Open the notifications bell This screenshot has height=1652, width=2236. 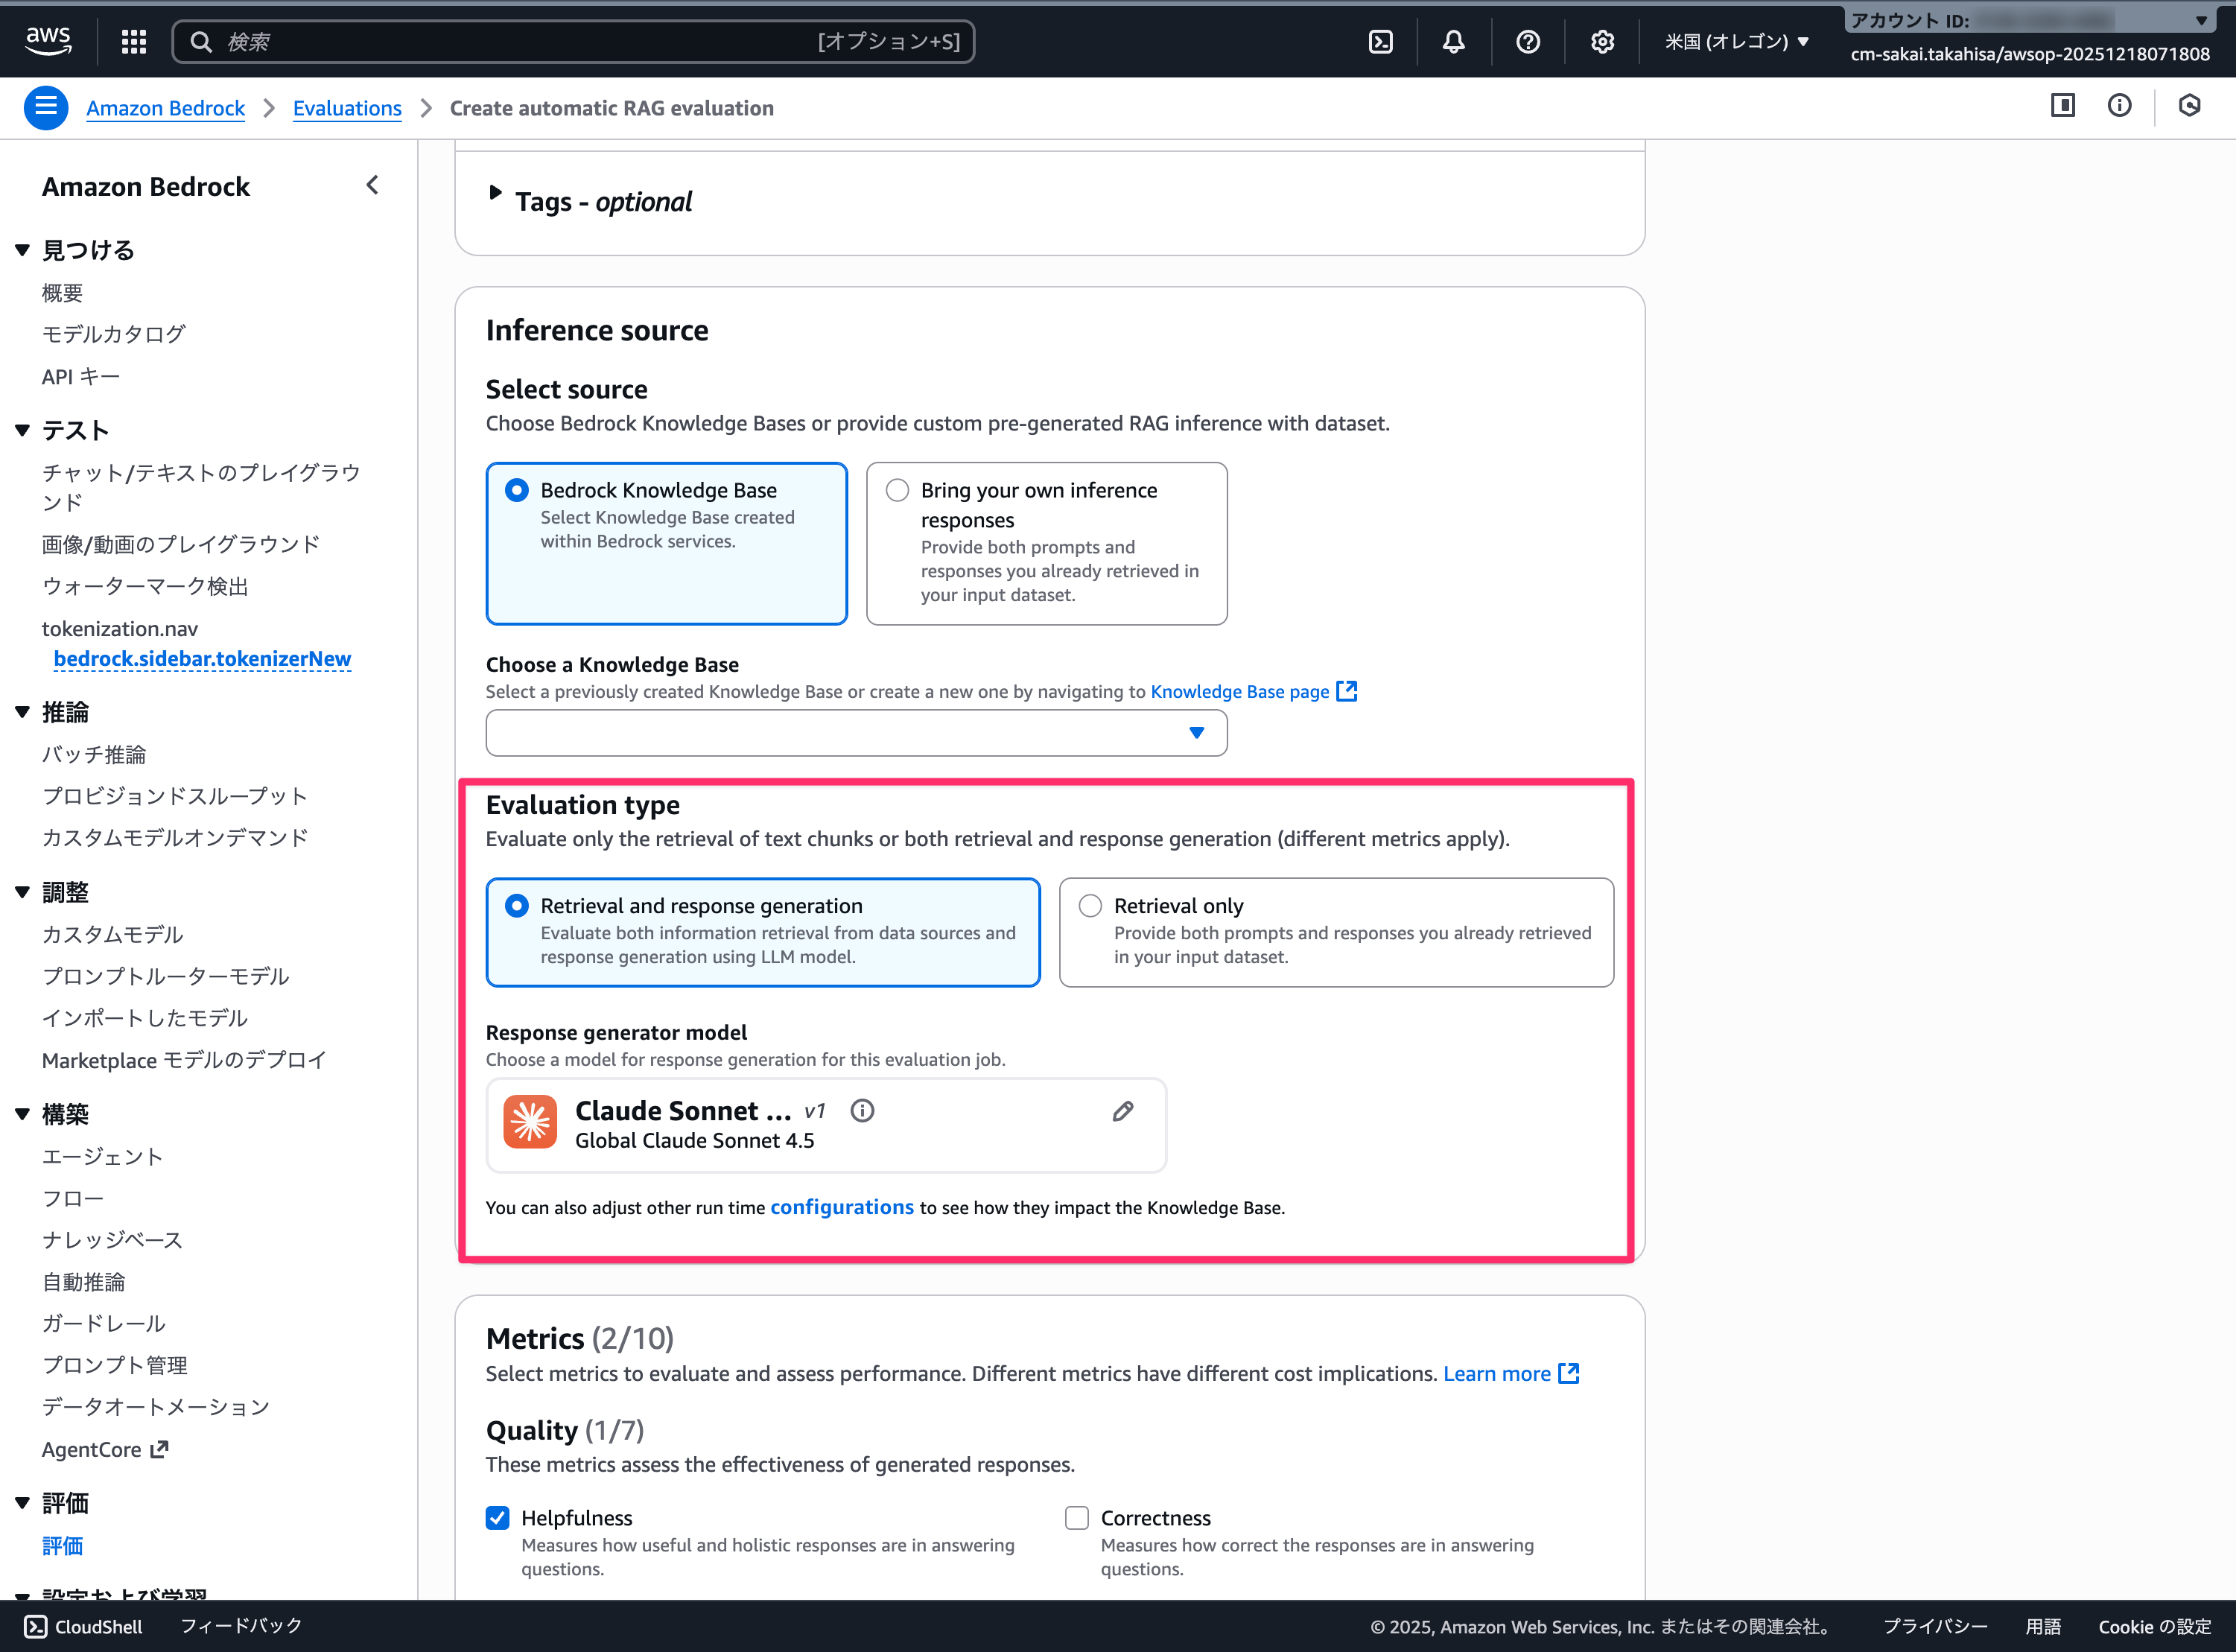tap(1453, 41)
